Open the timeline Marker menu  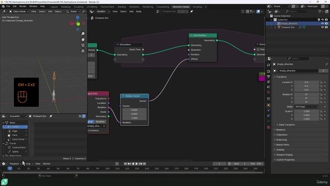[x=46, y=164]
